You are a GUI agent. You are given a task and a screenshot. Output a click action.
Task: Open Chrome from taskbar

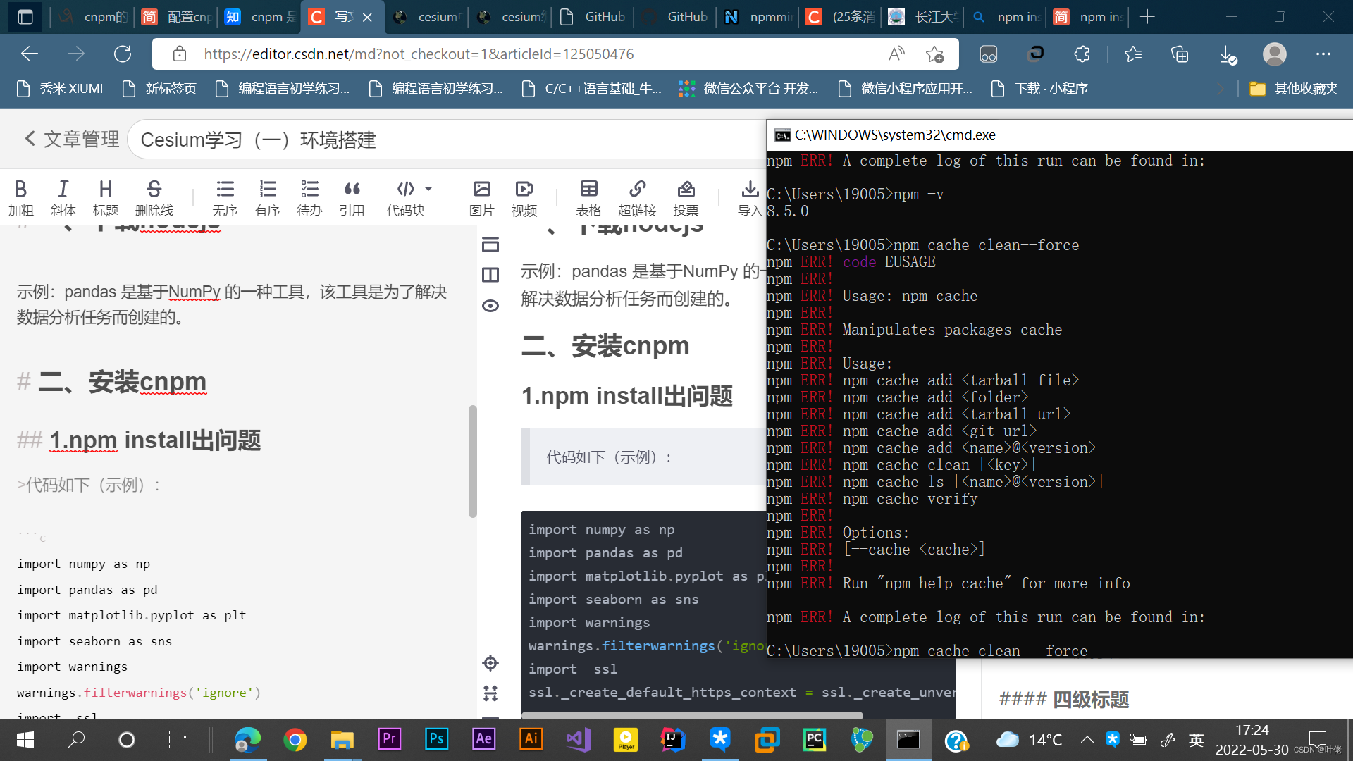pos(295,740)
